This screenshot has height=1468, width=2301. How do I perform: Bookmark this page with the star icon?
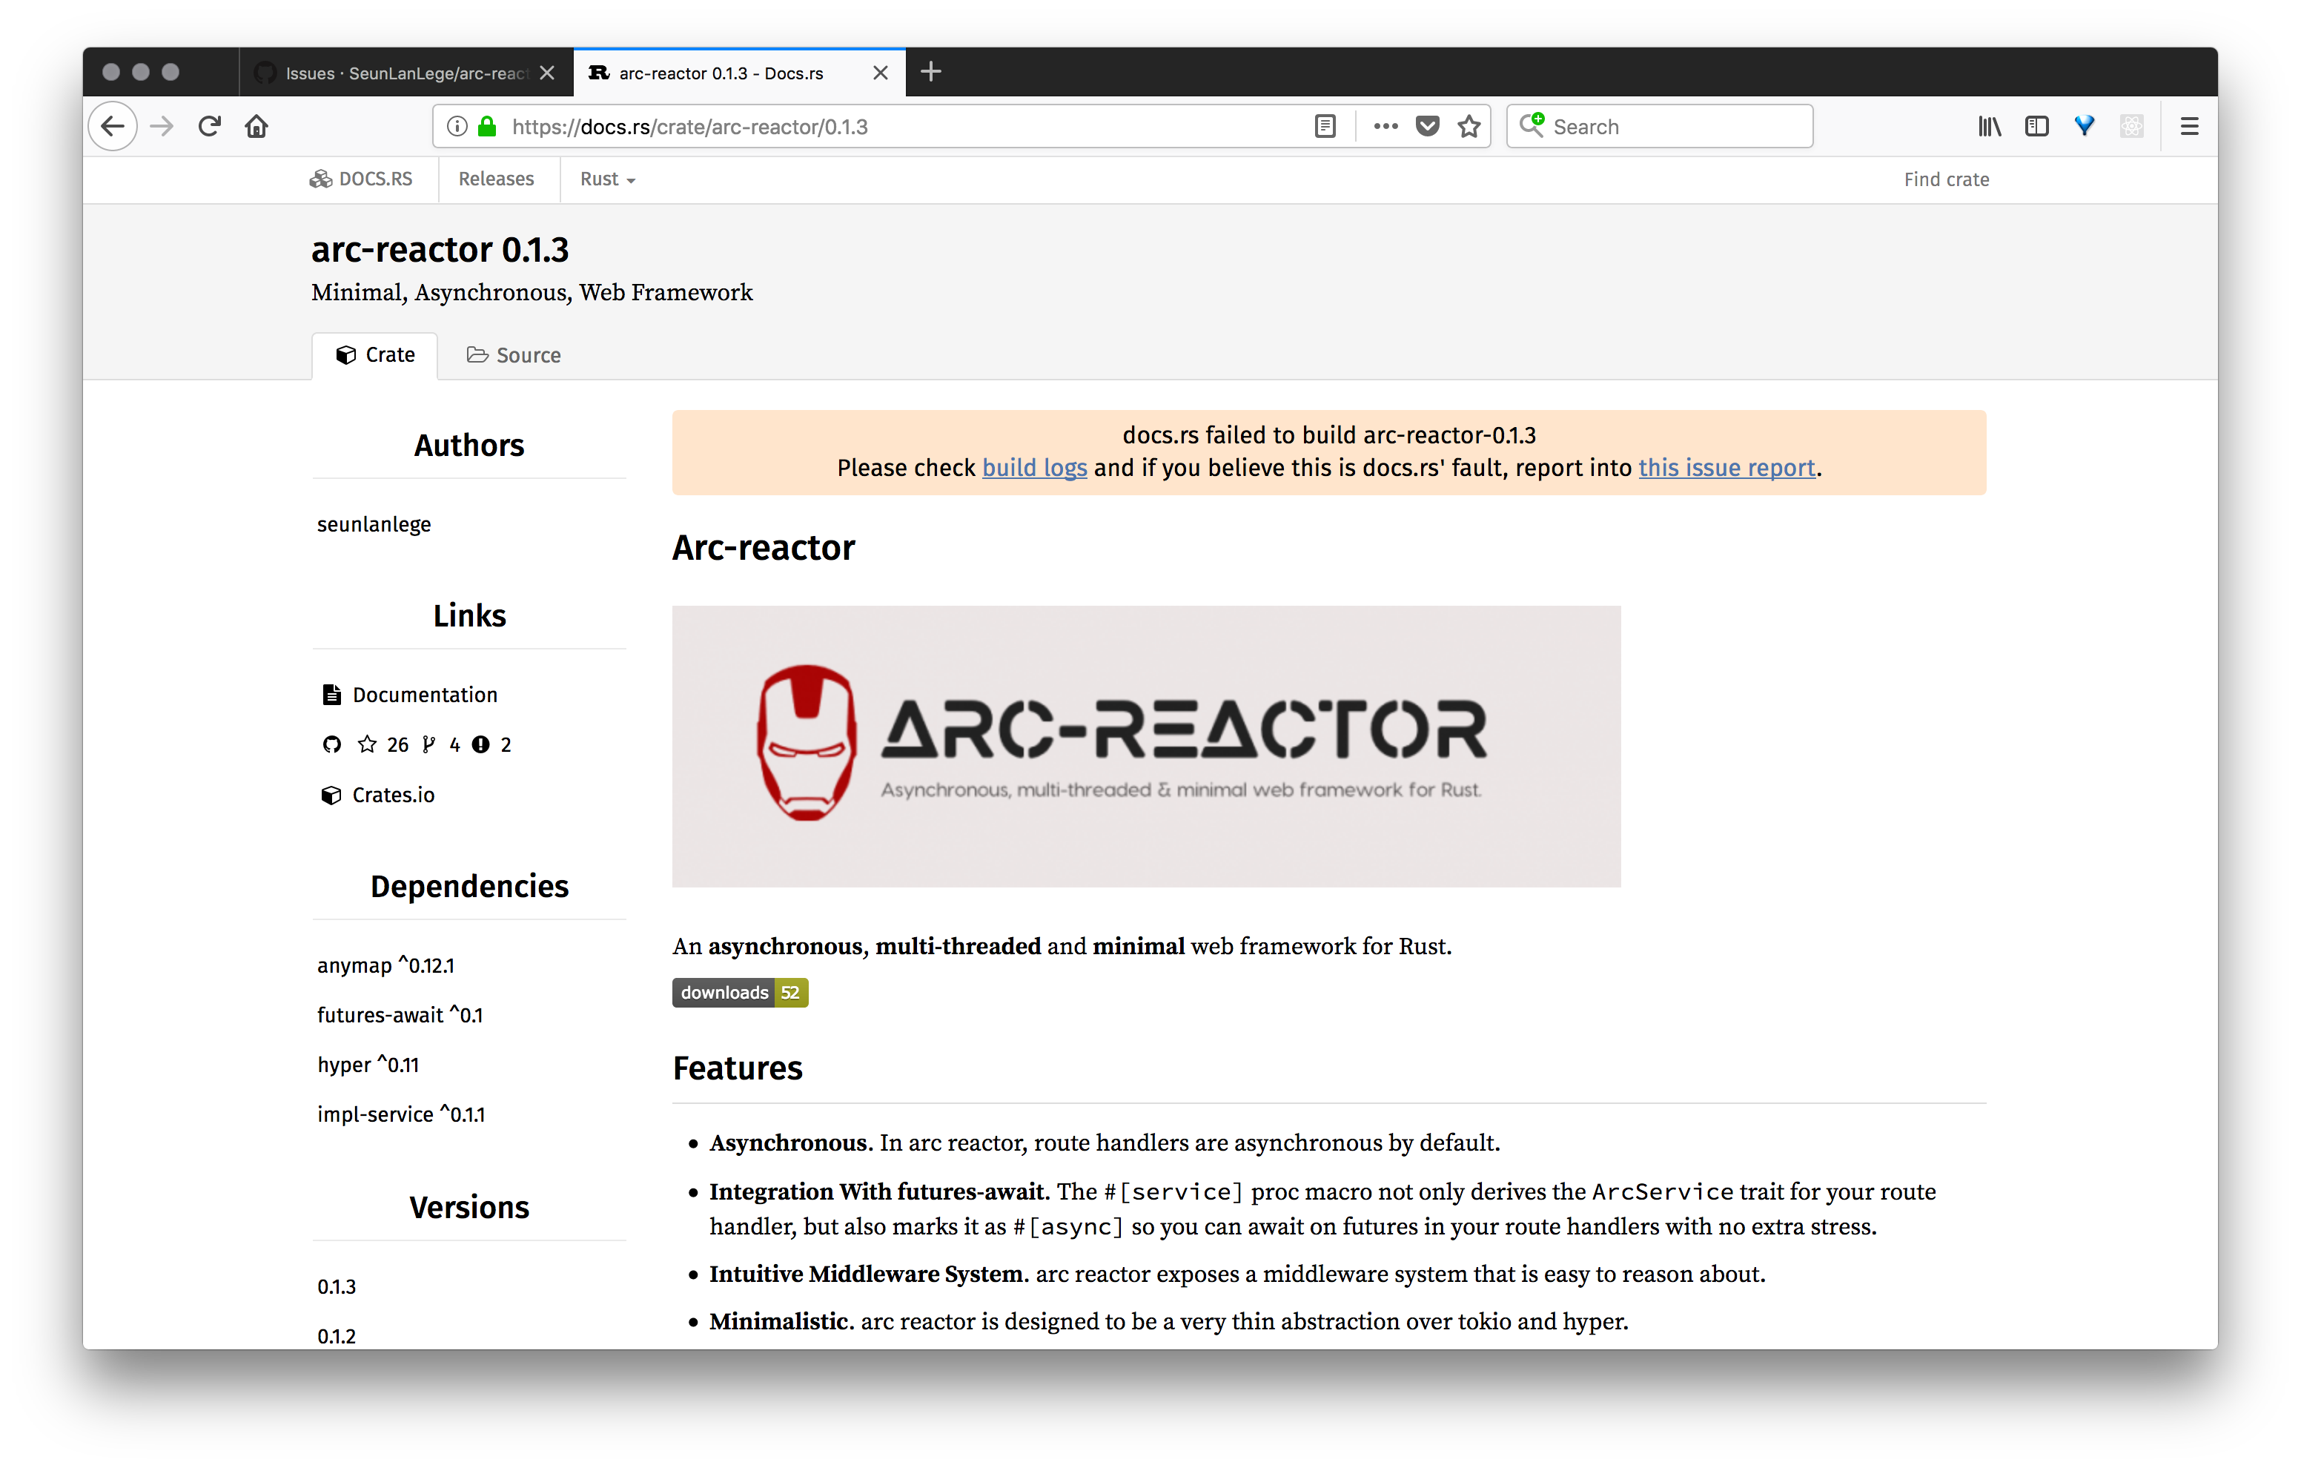pyautogui.click(x=1470, y=125)
